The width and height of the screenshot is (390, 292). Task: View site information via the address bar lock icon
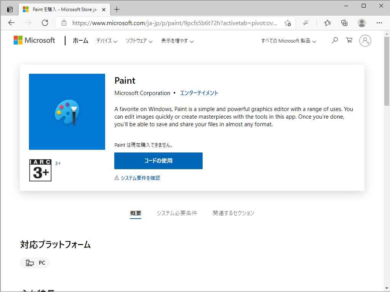click(63, 23)
